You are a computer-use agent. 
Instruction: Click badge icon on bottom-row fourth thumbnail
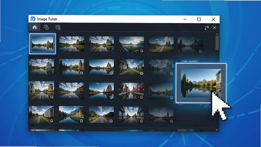[141, 121]
